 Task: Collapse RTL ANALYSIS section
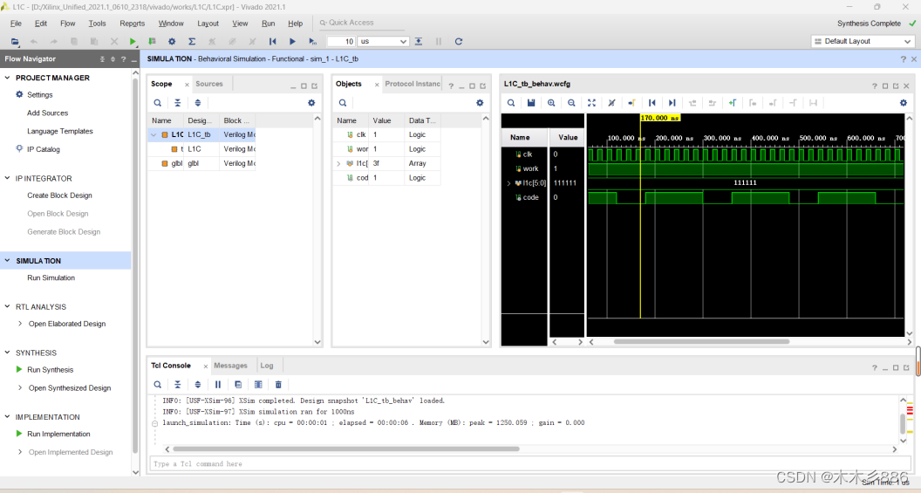pyautogui.click(x=8, y=306)
